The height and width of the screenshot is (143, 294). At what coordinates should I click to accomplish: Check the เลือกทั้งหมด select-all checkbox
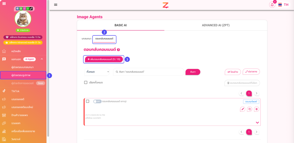[86, 82]
